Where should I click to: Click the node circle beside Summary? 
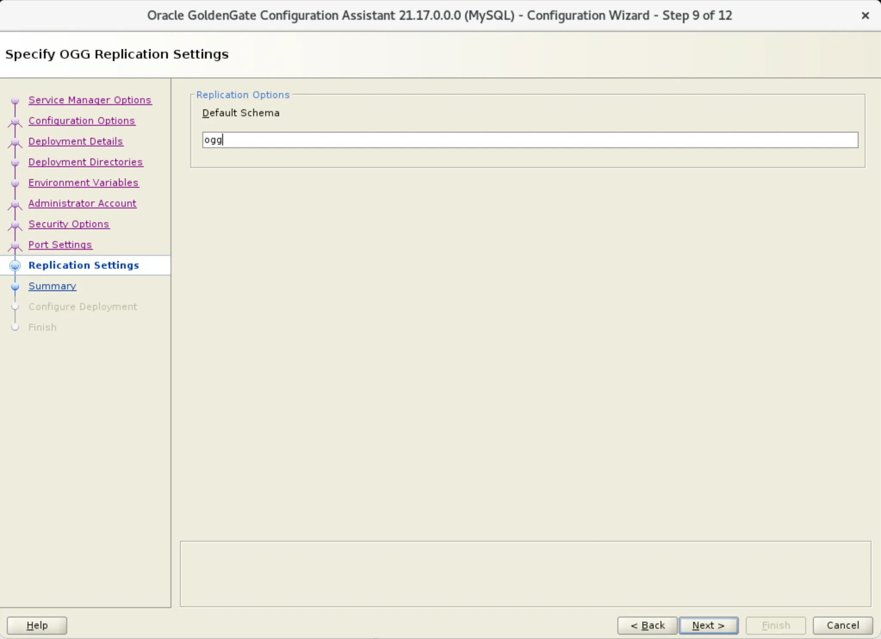tap(15, 286)
